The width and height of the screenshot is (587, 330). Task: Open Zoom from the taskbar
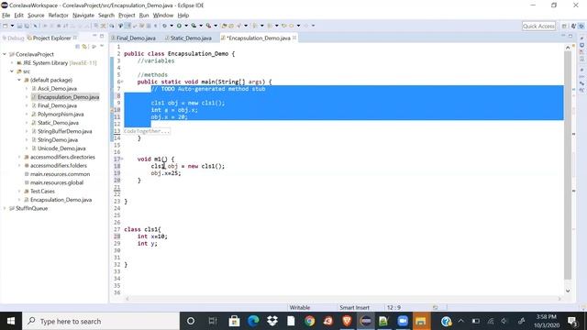point(403,321)
